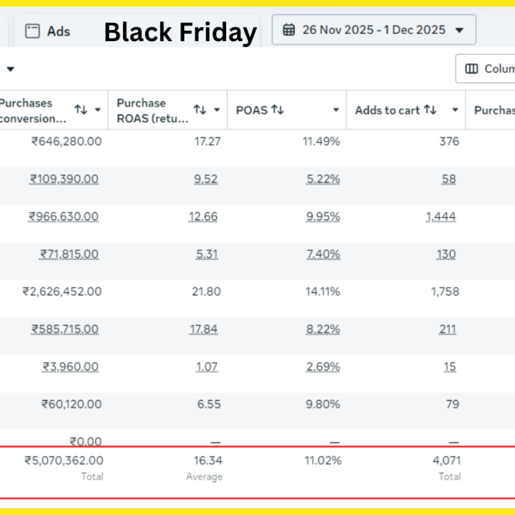Viewport: 515px width, 515px height.
Task: Open the 8.22% POAS link
Action: pyautogui.click(x=323, y=329)
